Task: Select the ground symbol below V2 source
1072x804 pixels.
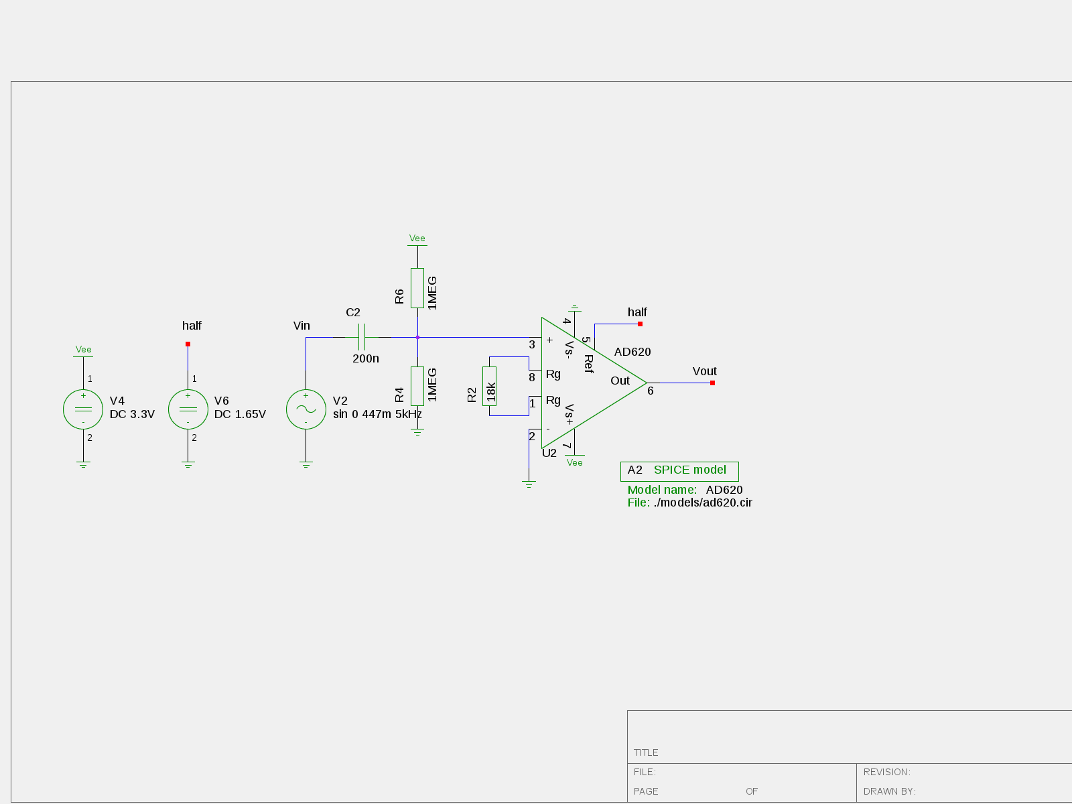Action: (x=306, y=464)
